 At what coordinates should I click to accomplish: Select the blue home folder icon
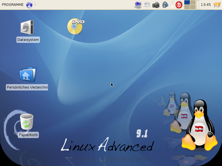point(27,74)
